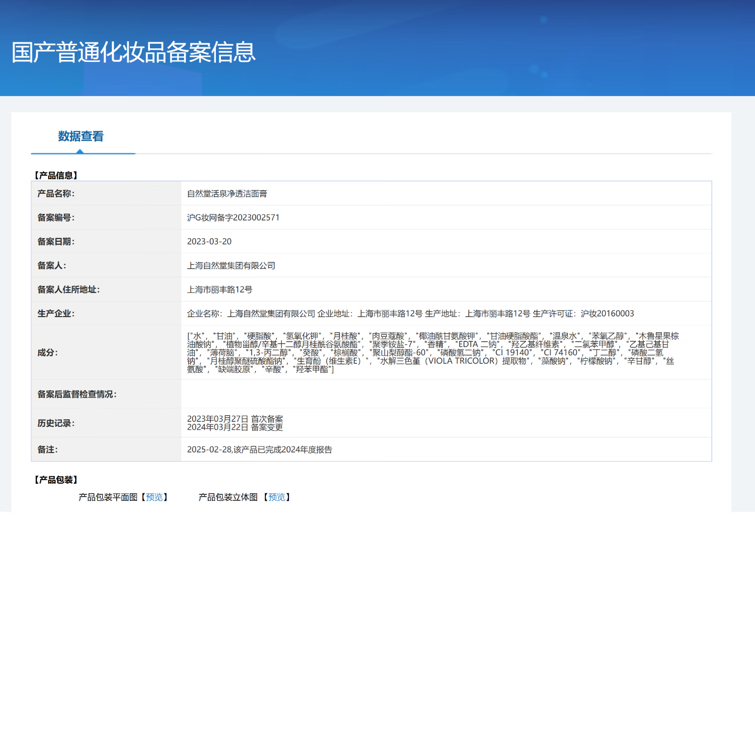The image size is (755, 755).
Task: Click the 备案日期 row label
Action: 56,242
